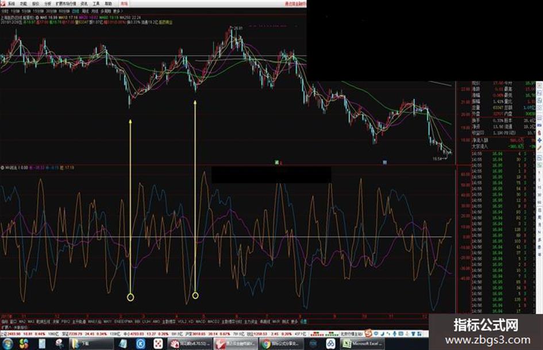Switch chart to 1分钟 period
The width and height of the screenshot is (543, 350).
(x=16, y=11)
